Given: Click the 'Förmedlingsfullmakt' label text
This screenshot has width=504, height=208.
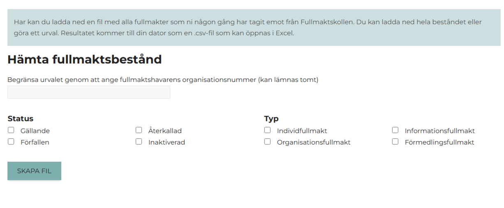Looking at the screenshot, I should (x=439, y=142).
